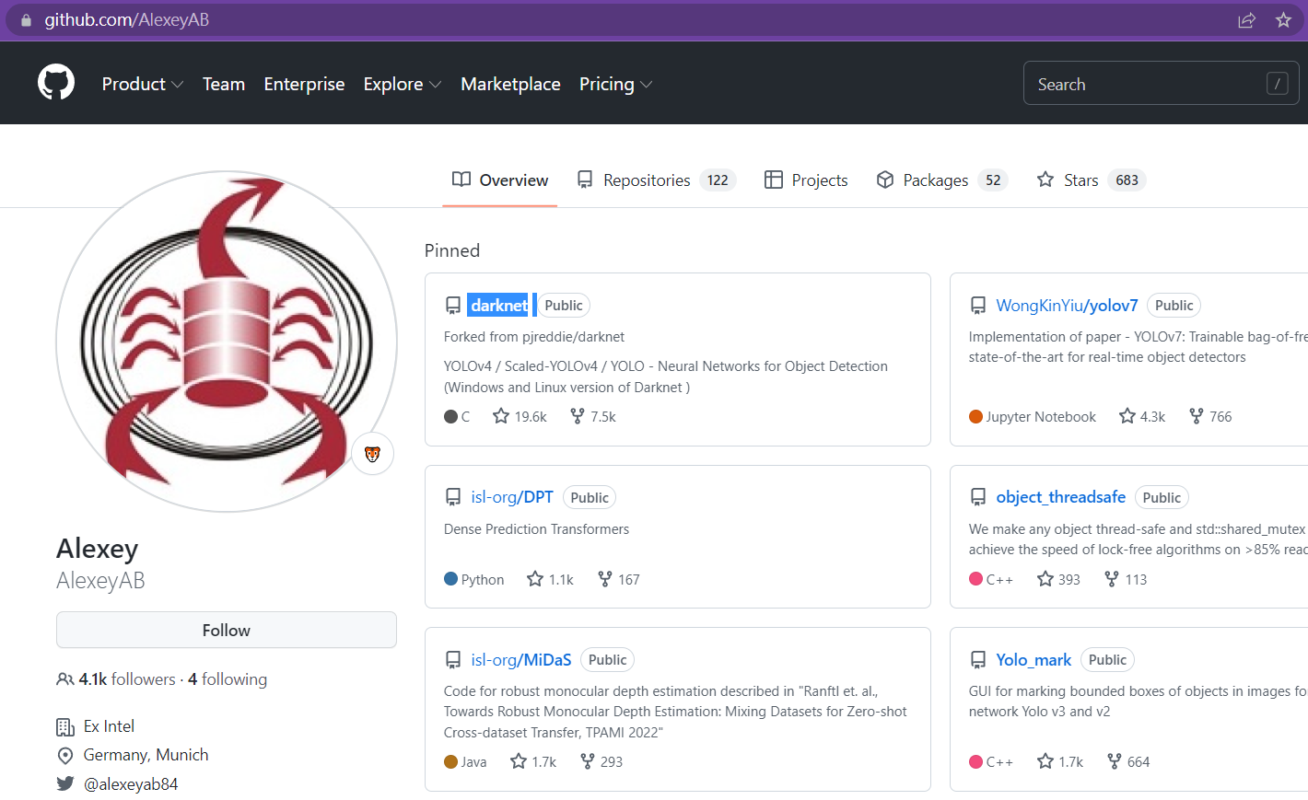
Task: Switch to the Repositories tab
Action: [x=657, y=180]
